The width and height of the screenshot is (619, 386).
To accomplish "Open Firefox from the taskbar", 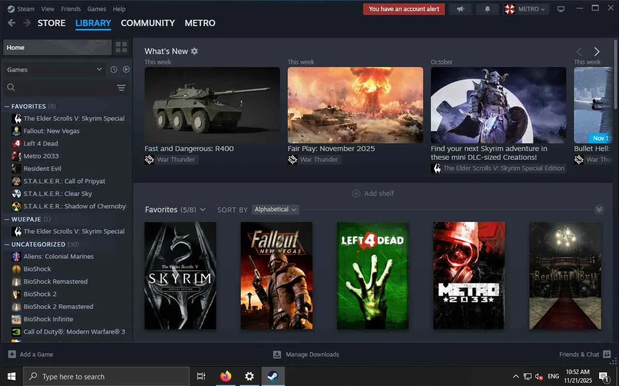I will [x=226, y=376].
